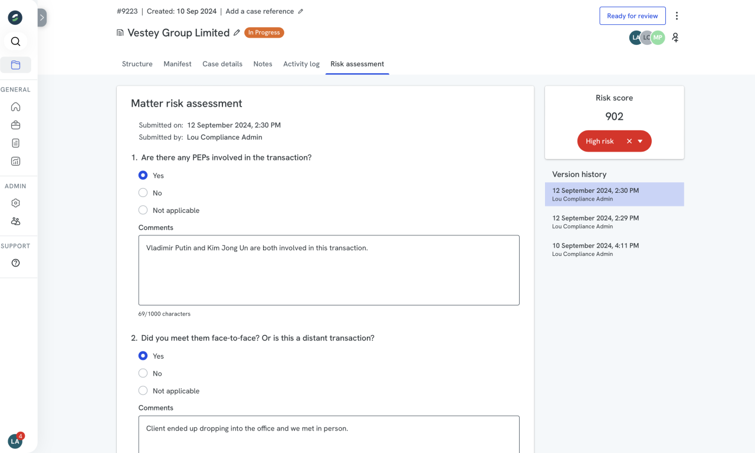Click the add-person icon near avatars
This screenshot has width=755, height=453.
675,37
